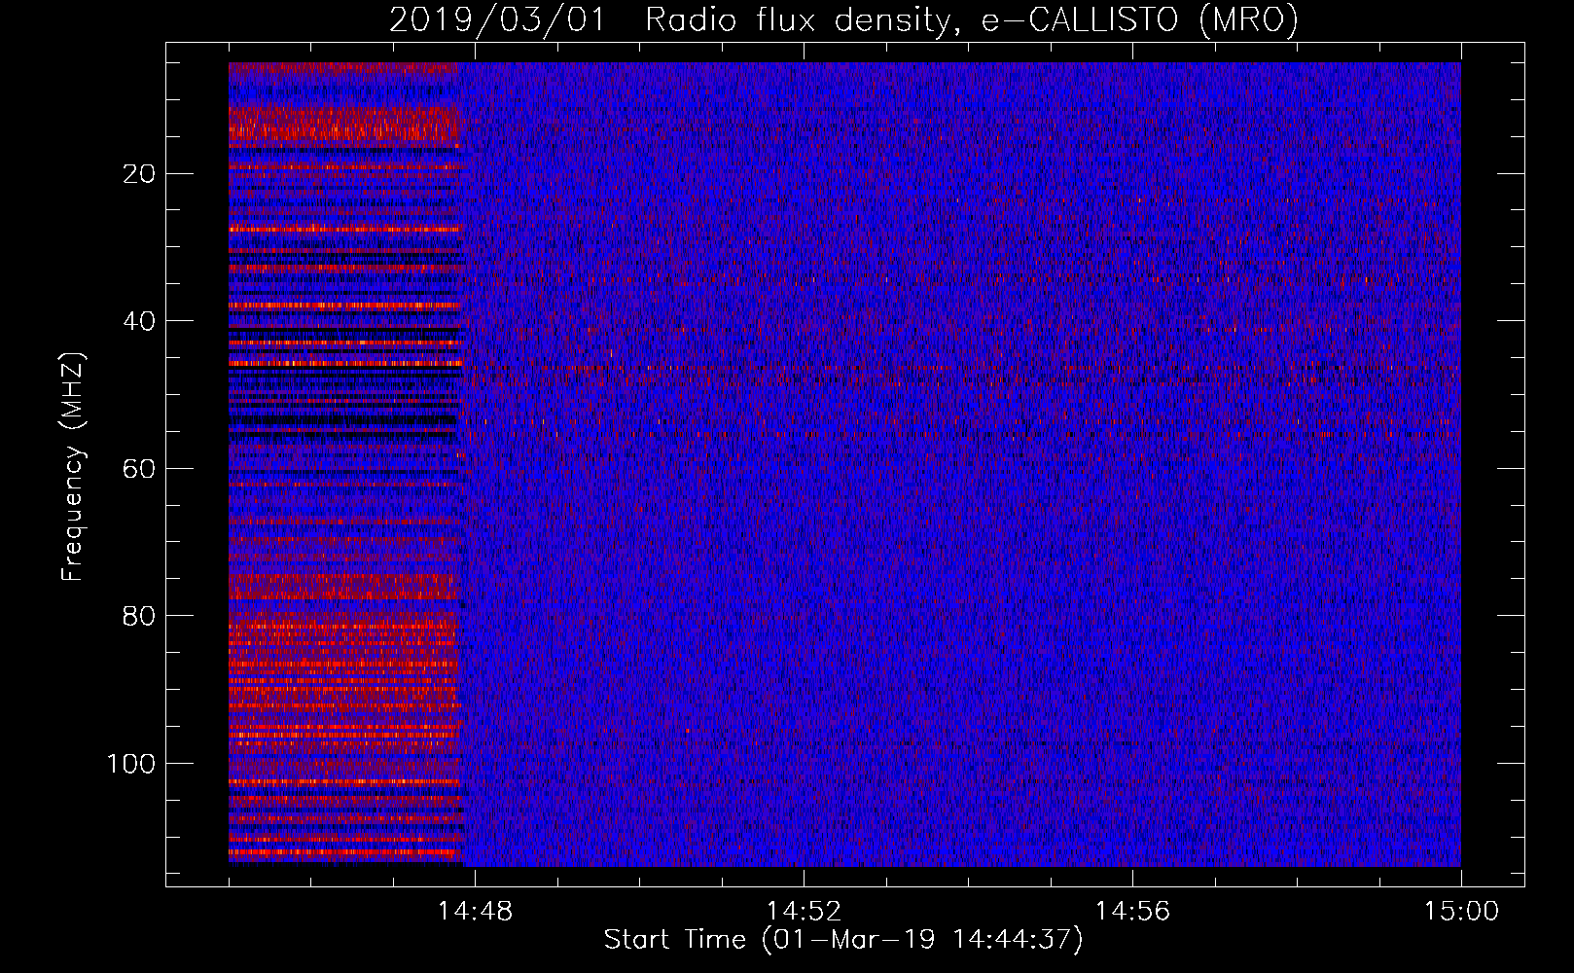The height and width of the screenshot is (973, 1574).
Task: Click the 'Frequency (MHZ)' axis label
Action: tap(73, 466)
